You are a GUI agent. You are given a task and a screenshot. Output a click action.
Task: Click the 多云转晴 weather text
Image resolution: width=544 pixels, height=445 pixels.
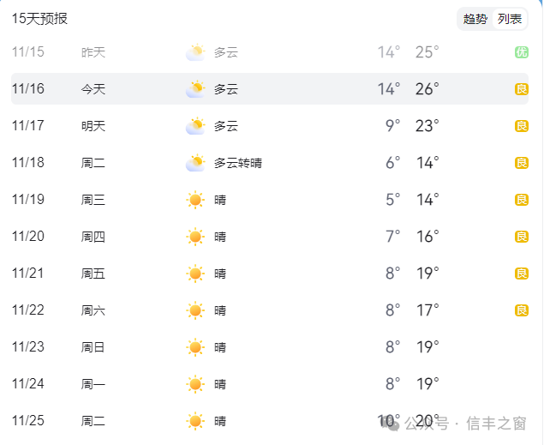point(238,163)
